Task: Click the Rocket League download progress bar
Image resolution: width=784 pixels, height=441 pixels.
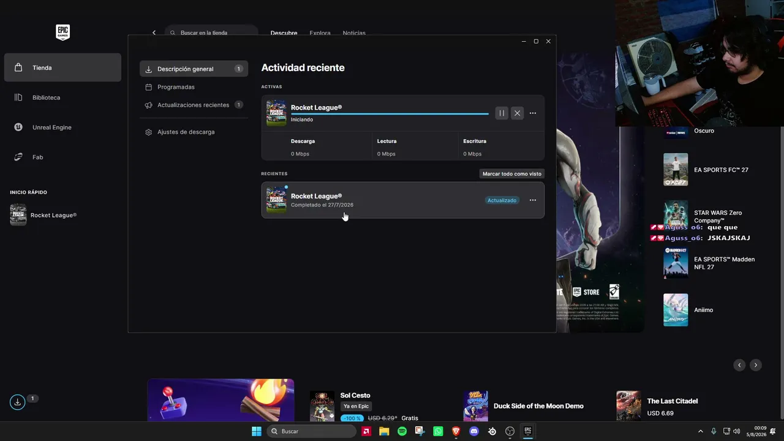Action: click(390, 114)
